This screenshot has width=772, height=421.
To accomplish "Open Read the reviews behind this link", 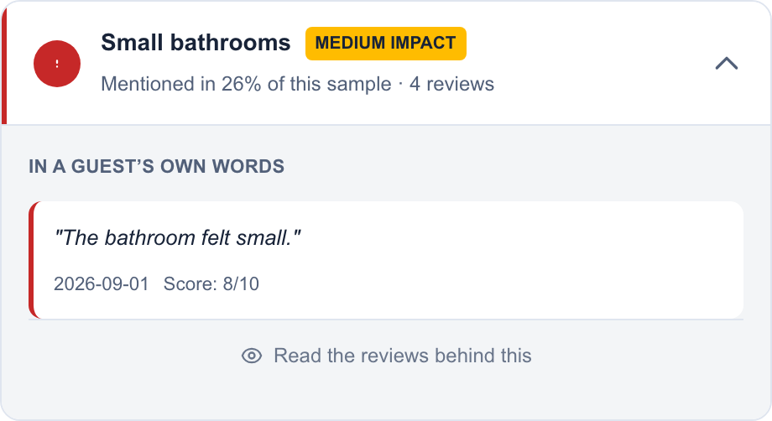I will [x=387, y=356].
